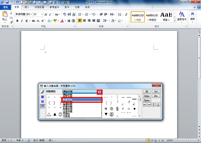
Task: Select the handwriting pen icon in IME Pad
Action: click(43, 92)
